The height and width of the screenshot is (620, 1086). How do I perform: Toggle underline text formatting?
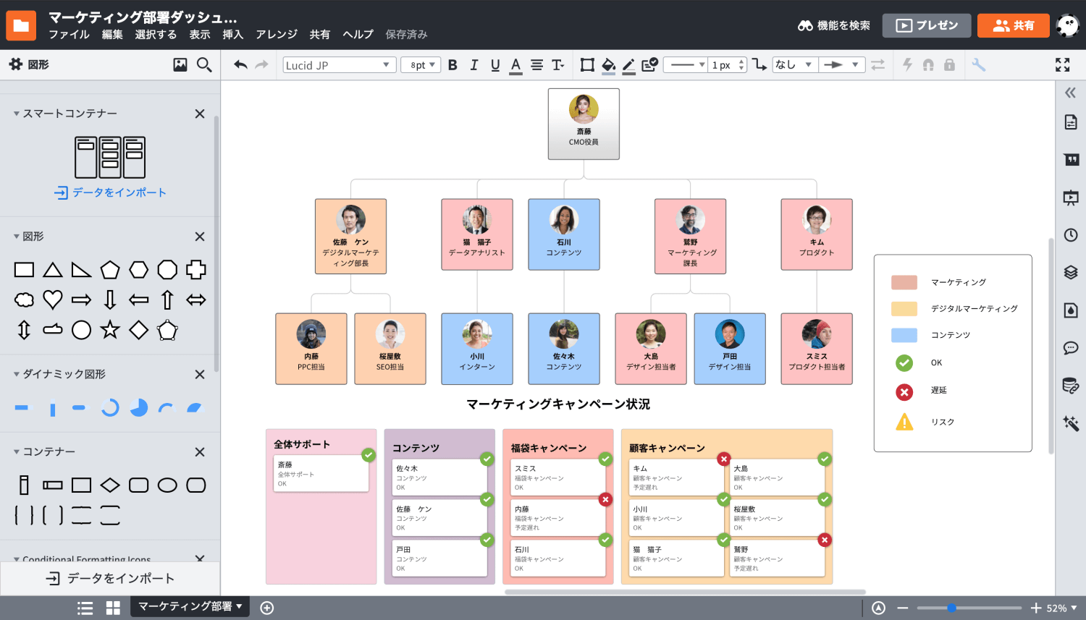coord(495,64)
